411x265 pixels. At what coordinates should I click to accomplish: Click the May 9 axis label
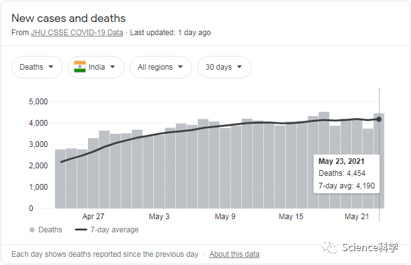(225, 217)
